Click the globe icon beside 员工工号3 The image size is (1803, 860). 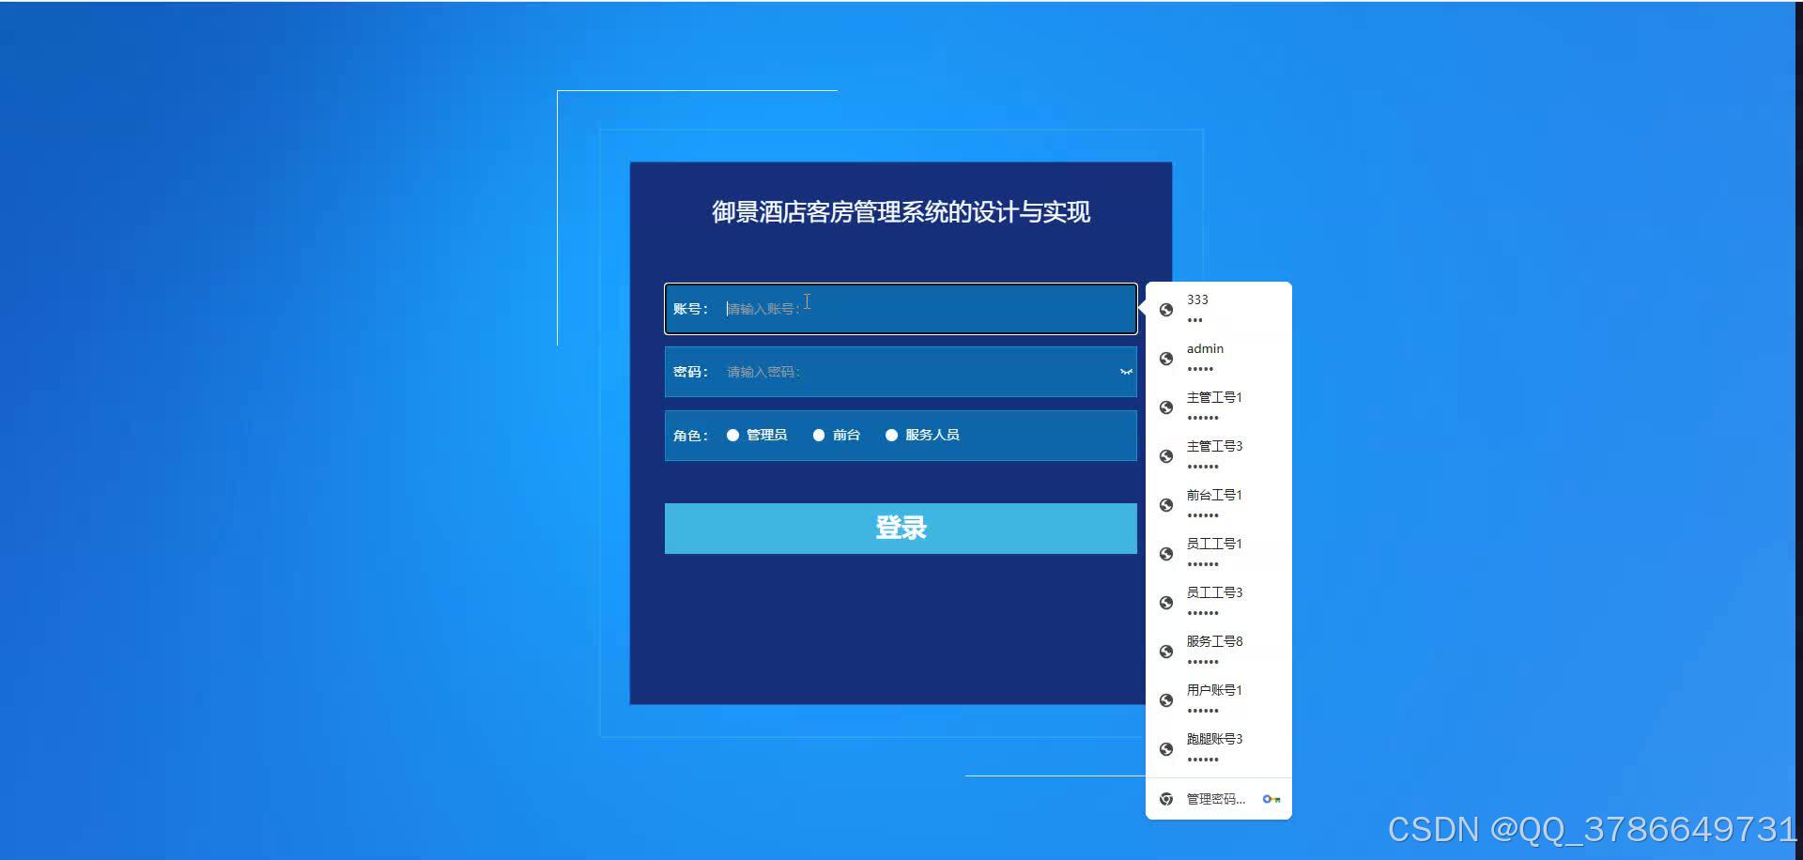[x=1166, y=603]
